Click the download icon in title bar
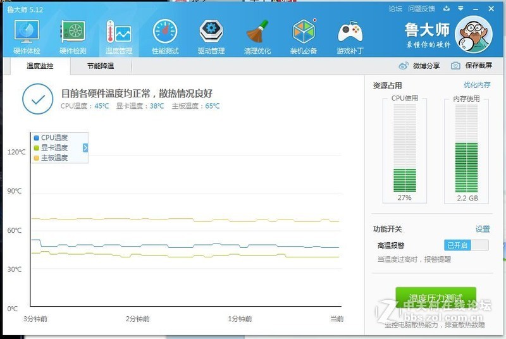 (x=447, y=9)
